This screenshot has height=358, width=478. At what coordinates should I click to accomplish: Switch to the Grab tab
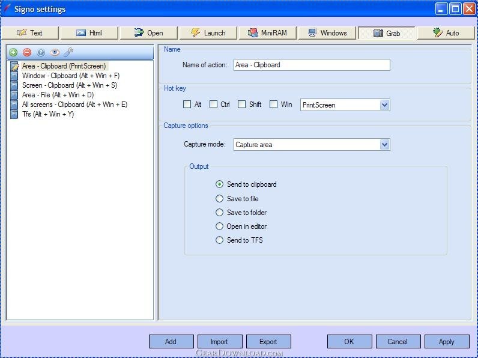coord(387,33)
